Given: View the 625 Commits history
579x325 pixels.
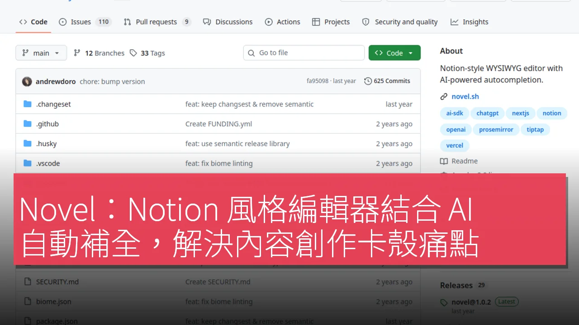Looking at the screenshot, I should (387, 81).
